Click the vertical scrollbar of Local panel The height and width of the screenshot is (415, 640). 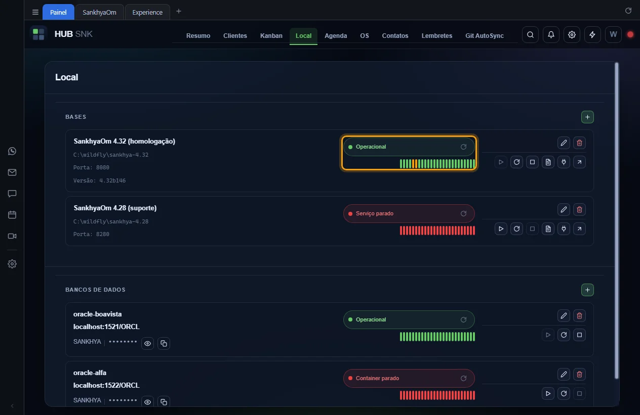[x=616, y=220]
